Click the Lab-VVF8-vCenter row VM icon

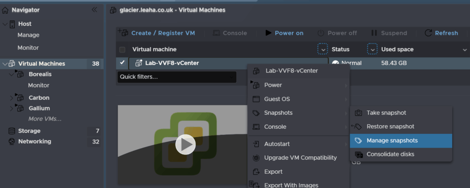[139, 63]
